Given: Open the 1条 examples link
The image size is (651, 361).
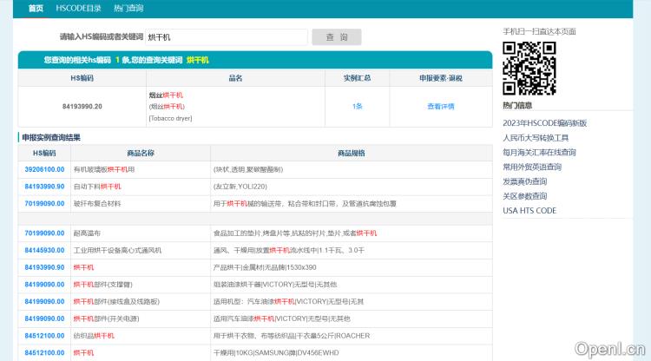Looking at the screenshot, I should [x=357, y=106].
